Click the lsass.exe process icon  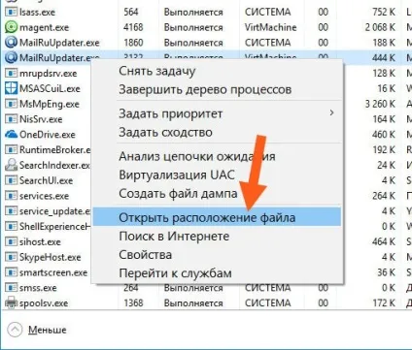[11, 13]
